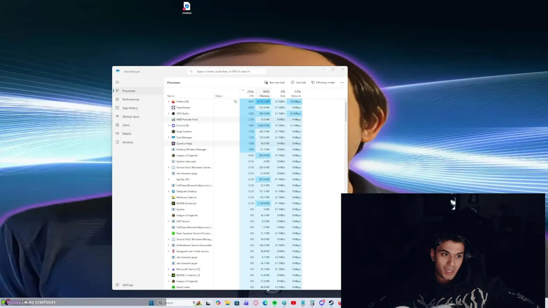This screenshot has width=548, height=308.
Task: Click the efficiency leaf icon on Firefox row
Action: (235, 101)
